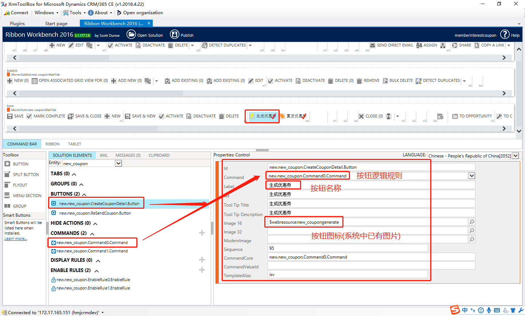
Task: Click the SAVE & NEW icon
Action: pos(128,116)
